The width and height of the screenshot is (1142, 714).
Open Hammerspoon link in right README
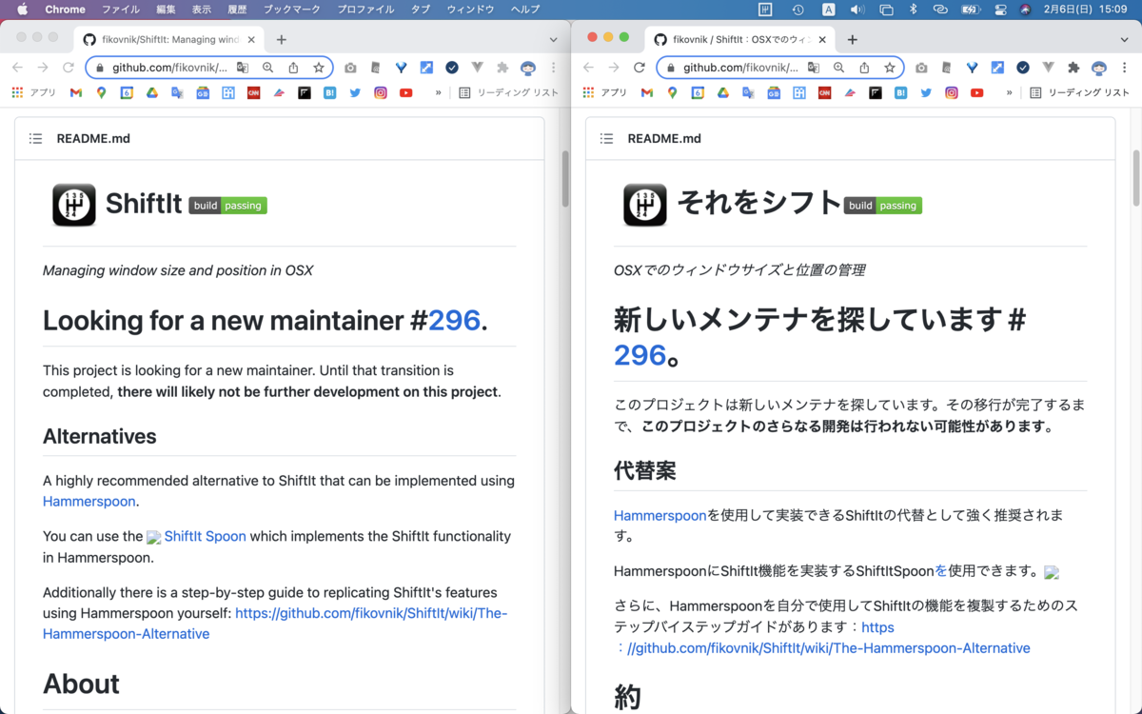(660, 515)
